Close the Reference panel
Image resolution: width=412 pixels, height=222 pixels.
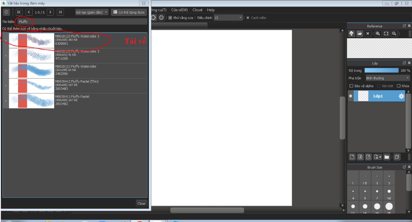point(409,26)
